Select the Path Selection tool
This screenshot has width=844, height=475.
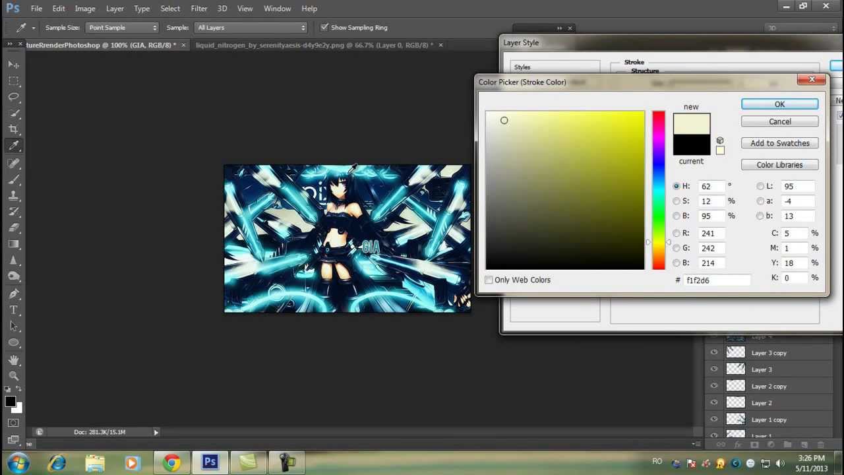pyautogui.click(x=14, y=326)
